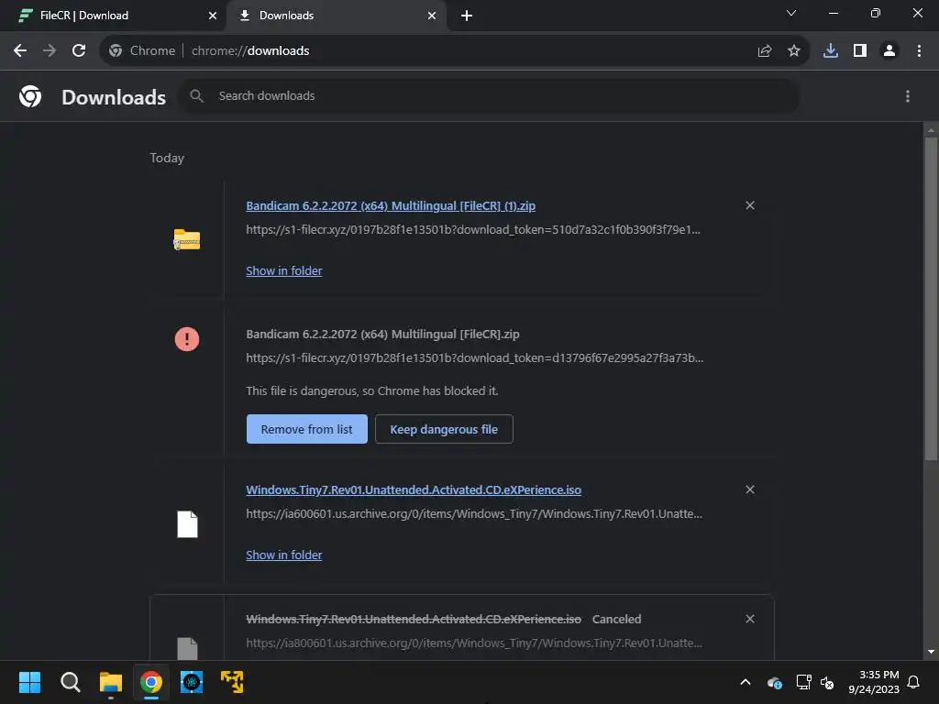Image resolution: width=939 pixels, height=704 pixels.
Task: Go back using the browser back arrow
Action: [20, 51]
